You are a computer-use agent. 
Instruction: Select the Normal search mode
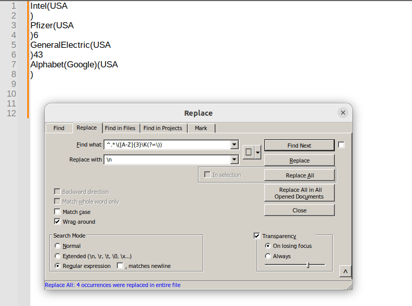pos(58,246)
